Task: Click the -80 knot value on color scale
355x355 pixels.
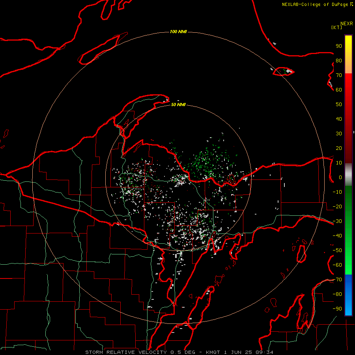Action: point(337,294)
